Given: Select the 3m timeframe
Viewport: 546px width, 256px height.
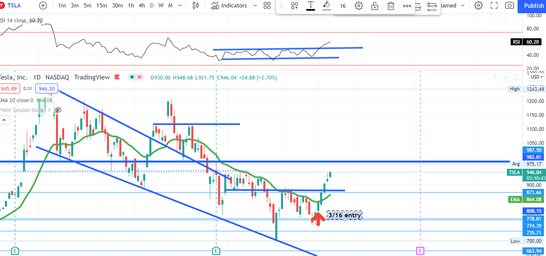Looking at the screenshot, I should [x=74, y=5].
